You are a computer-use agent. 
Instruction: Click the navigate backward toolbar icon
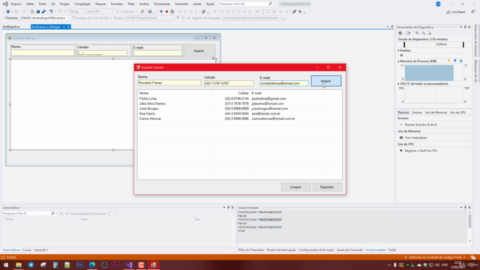point(8,12)
